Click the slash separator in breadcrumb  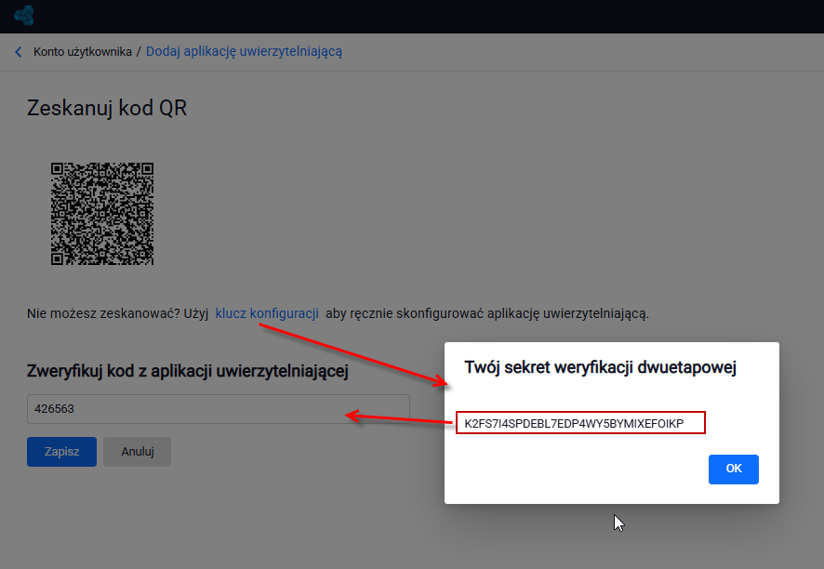[139, 51]
